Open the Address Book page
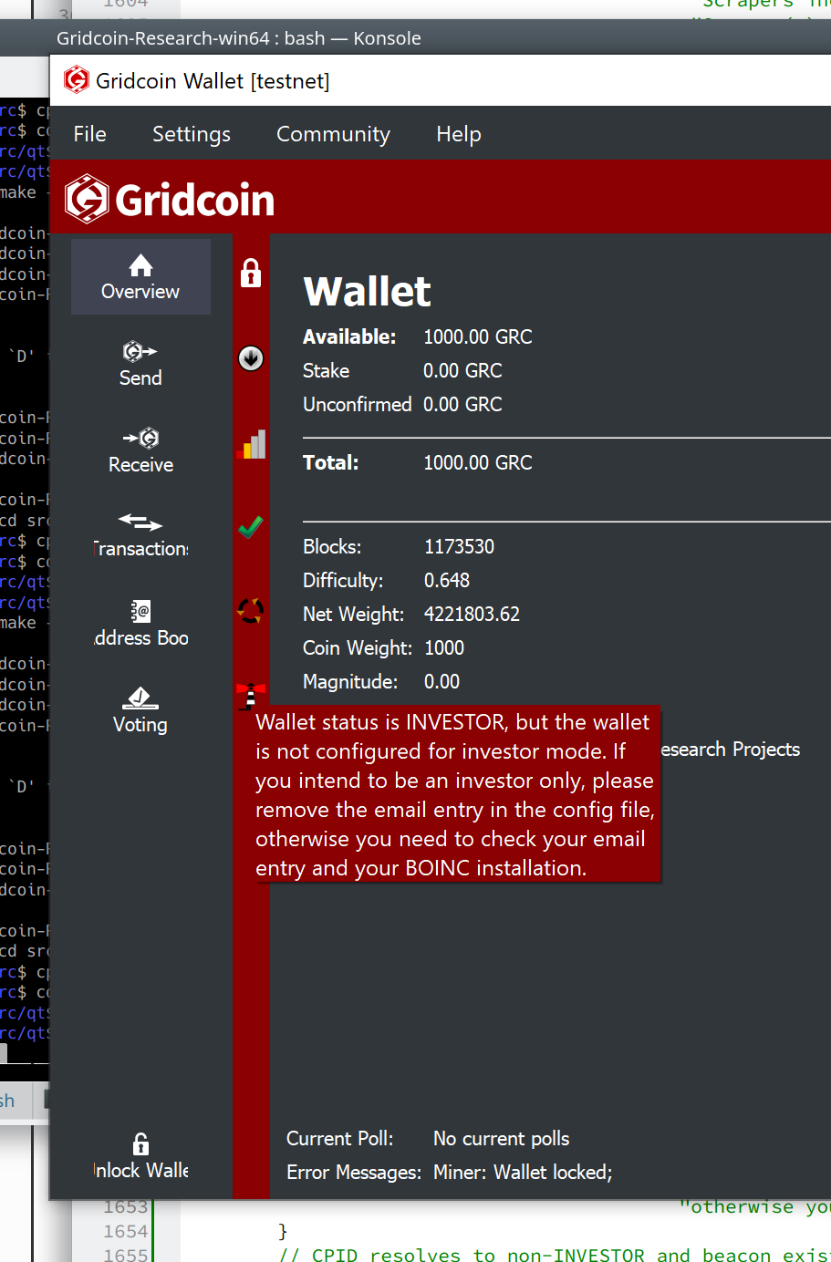Image resolution: width=831 pixels, height=1262 pixels. pyautogui.click(x=140, y=624)
